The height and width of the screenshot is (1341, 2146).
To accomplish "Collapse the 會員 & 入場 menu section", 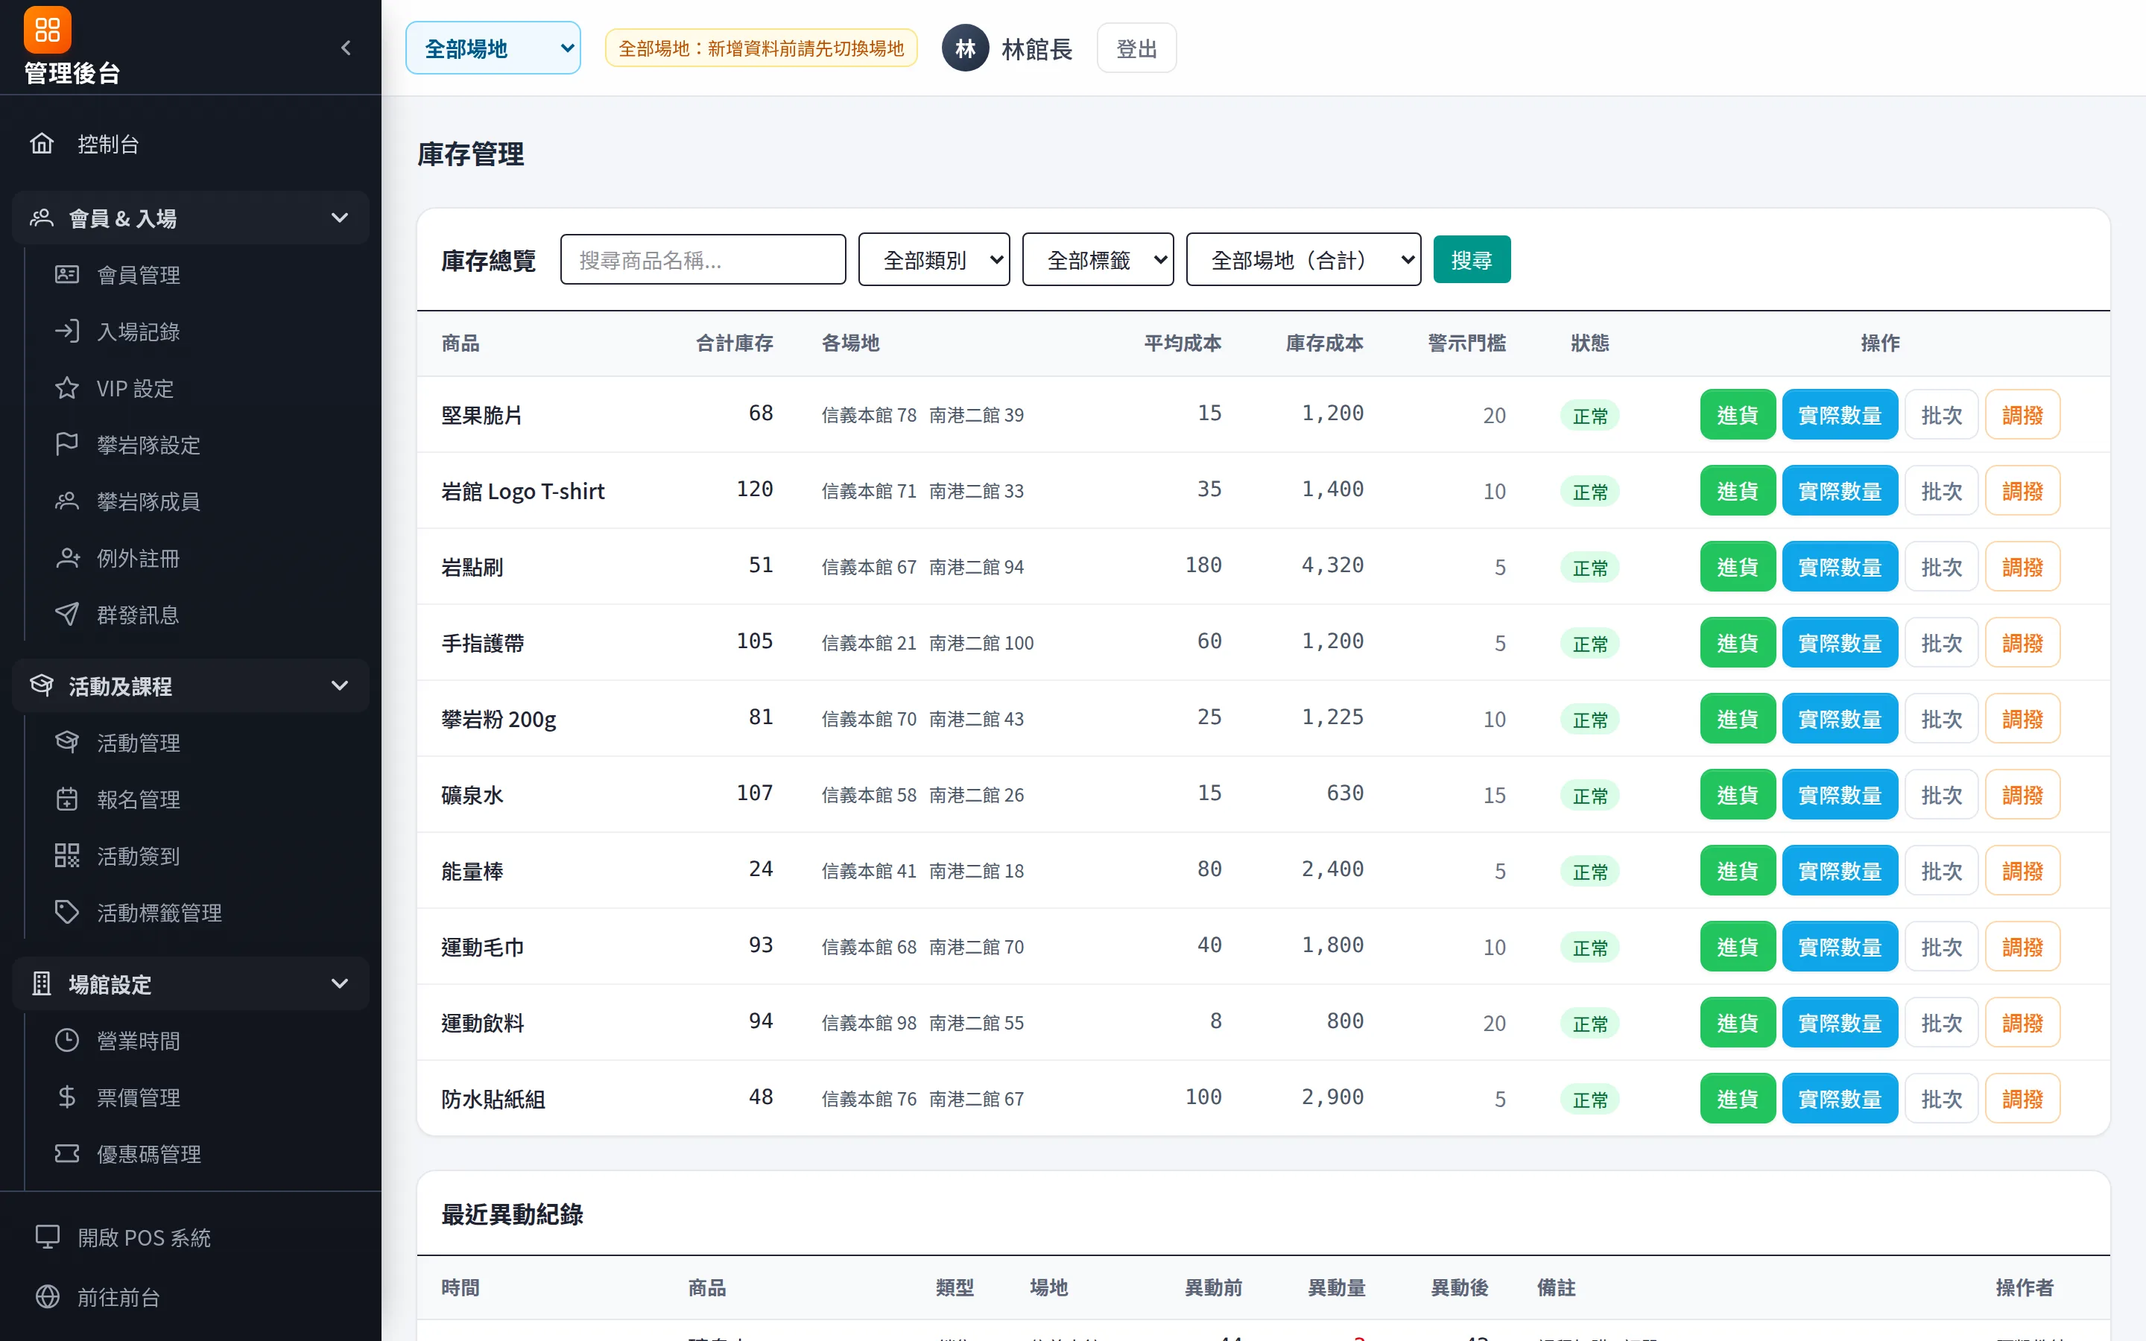I will coord(191,218).
